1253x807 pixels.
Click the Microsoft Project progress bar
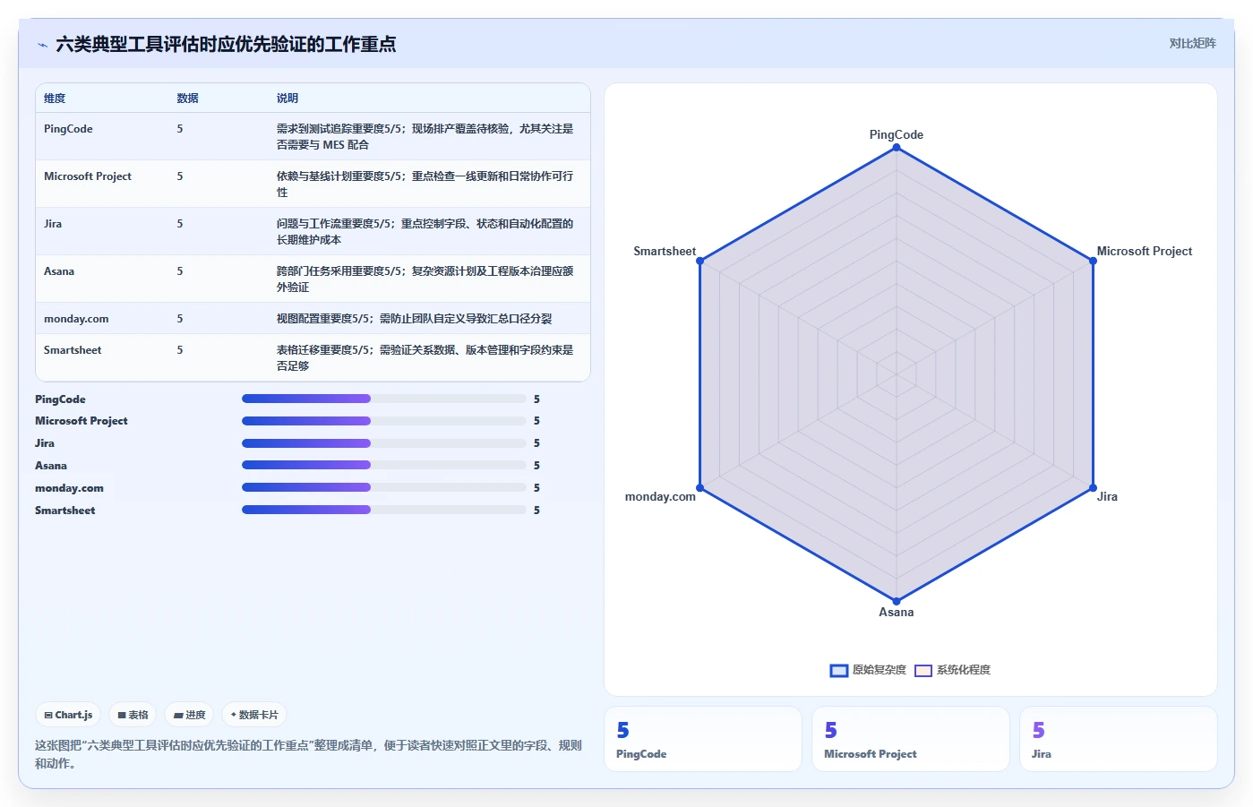click(384, 421)
